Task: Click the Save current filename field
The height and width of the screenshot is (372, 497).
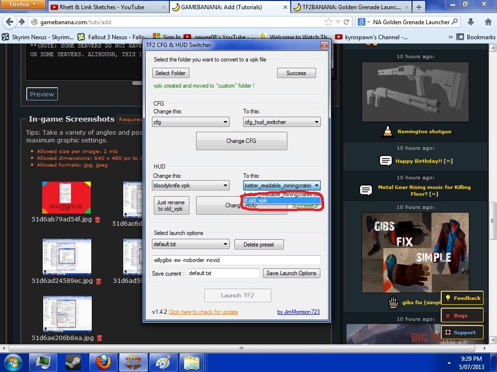Action: coord(223,273)
